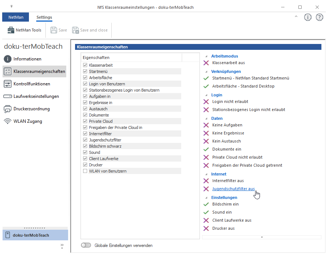The height and width of the screenshot is (255, 328).
Task: Click Freigaben der Private Cloud getrennt
Action: tap(247, 165)
